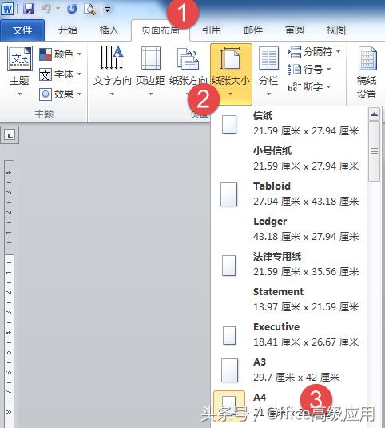
Task: Open the 断字 hyphenation dropdown
Action: 310,87
